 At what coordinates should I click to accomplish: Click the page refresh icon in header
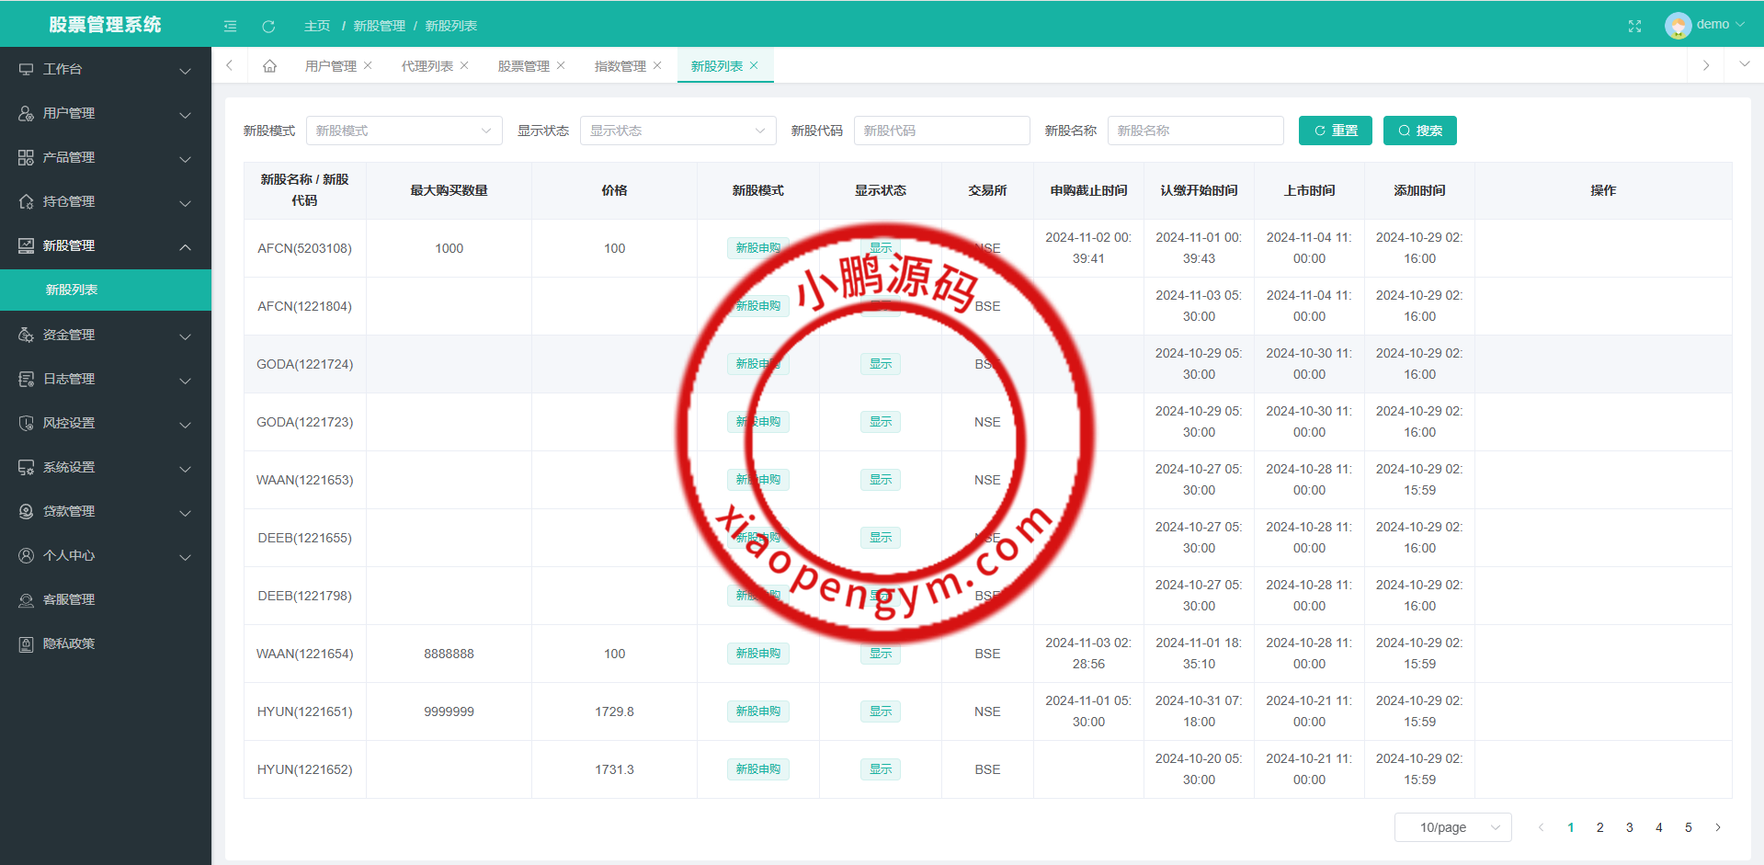(x=268, y=26)
